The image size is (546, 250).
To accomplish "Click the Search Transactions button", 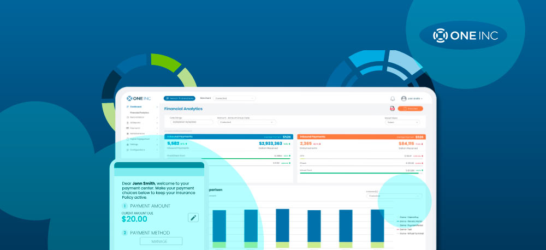I will tap(179, 99).
